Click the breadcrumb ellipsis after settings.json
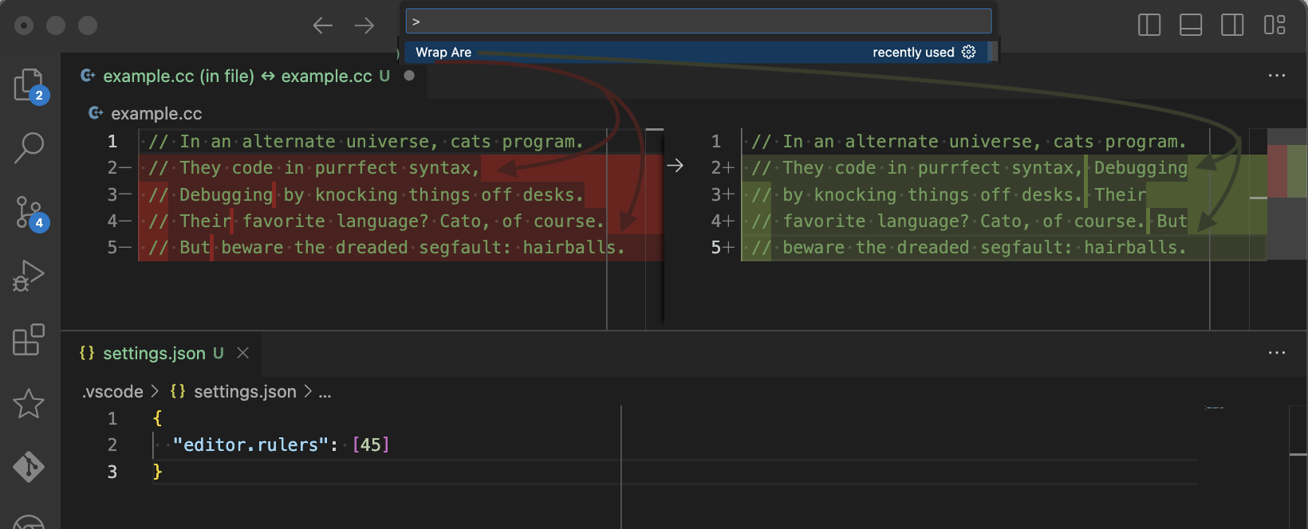This screenshot has height=529, width=1308. (325, 392)
